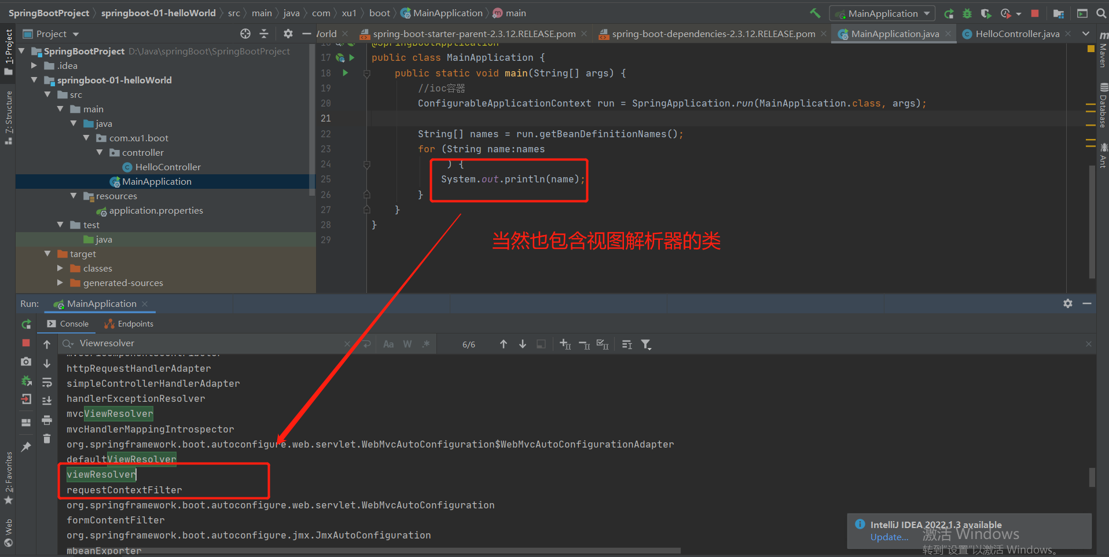Collapse the springboot-01-helloWorld module
1109x557 pixels.
coord(34,80)
